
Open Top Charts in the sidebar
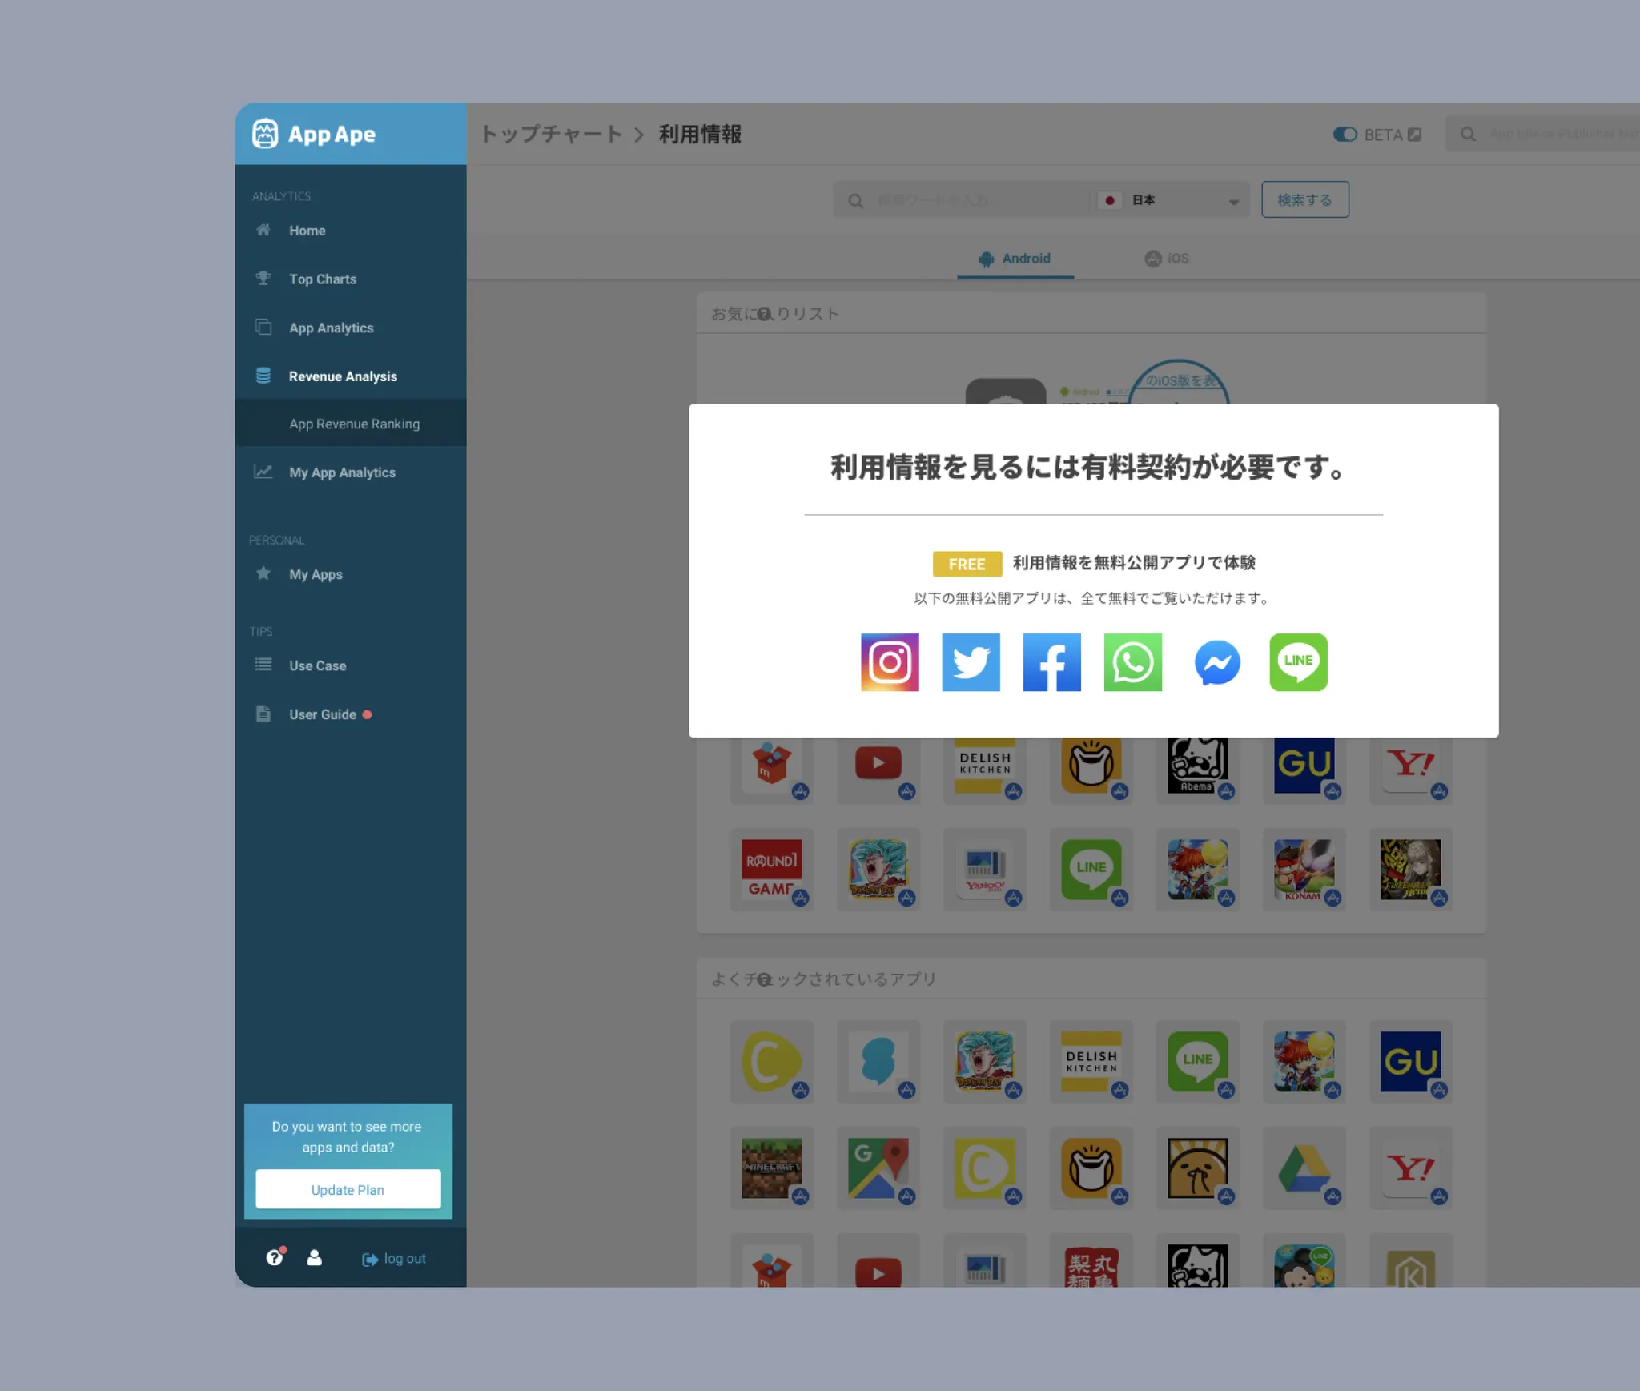(322, 279)
